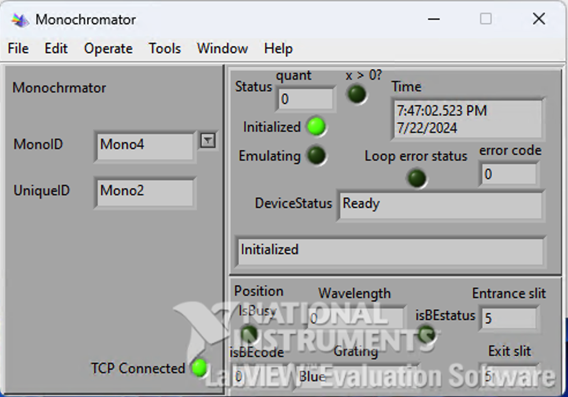
Task: Open the Operate menu
Action: coord(108,49)
